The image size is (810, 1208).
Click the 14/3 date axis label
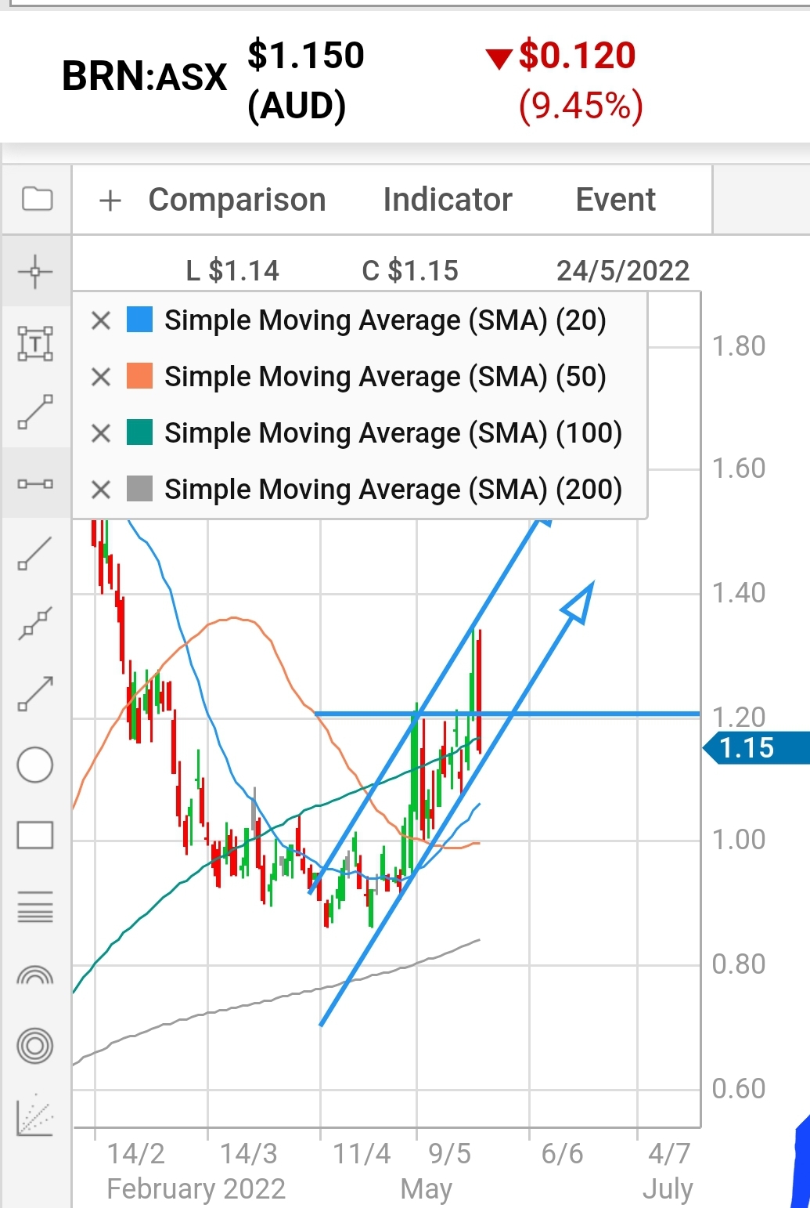pos(249,1154)
